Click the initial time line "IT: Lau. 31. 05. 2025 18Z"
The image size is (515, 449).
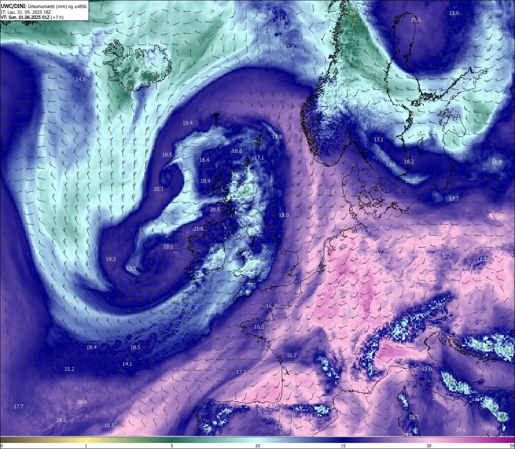click(26, 12)
